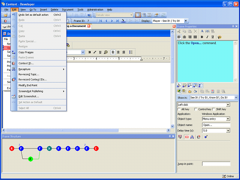Jump to the last frame arrow icon
Screen dimensions: 240x180
pos(117,21)
